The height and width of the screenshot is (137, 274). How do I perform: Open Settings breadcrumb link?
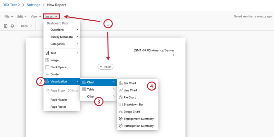tap(34, 5)
